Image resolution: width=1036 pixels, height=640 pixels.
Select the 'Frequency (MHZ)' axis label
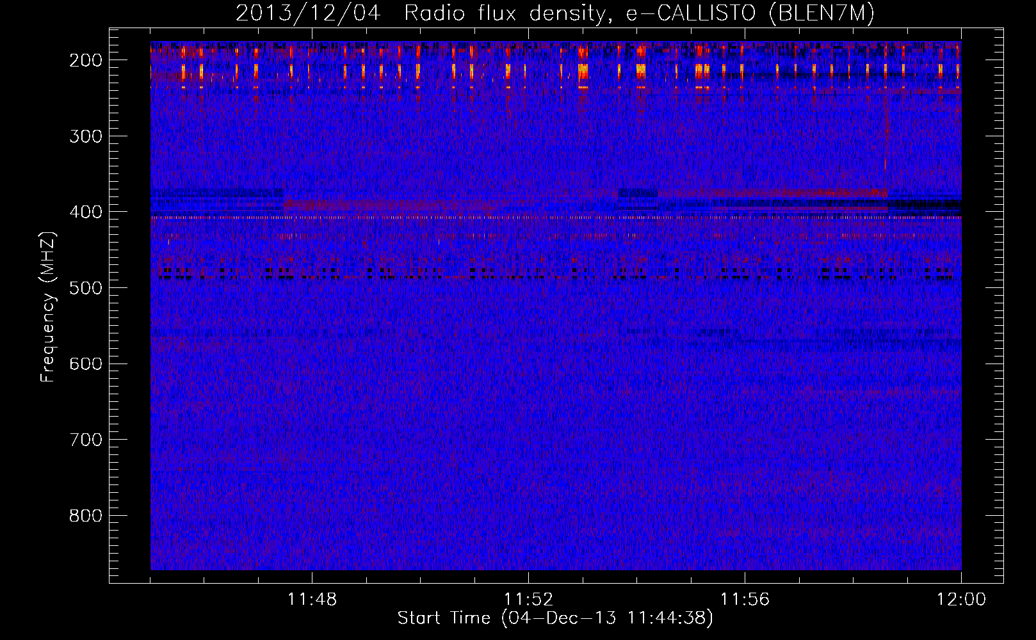[48, 307]
